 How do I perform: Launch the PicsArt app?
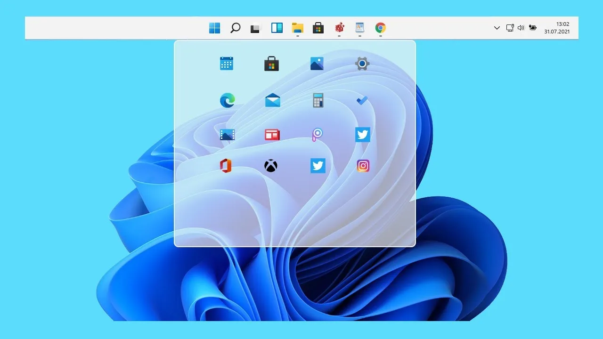coord(318,135)
